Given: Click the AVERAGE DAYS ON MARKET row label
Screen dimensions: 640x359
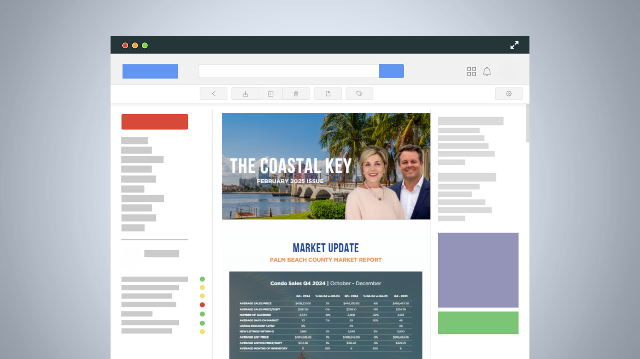Looking at the screenshot, I should (x=259, y=320).
